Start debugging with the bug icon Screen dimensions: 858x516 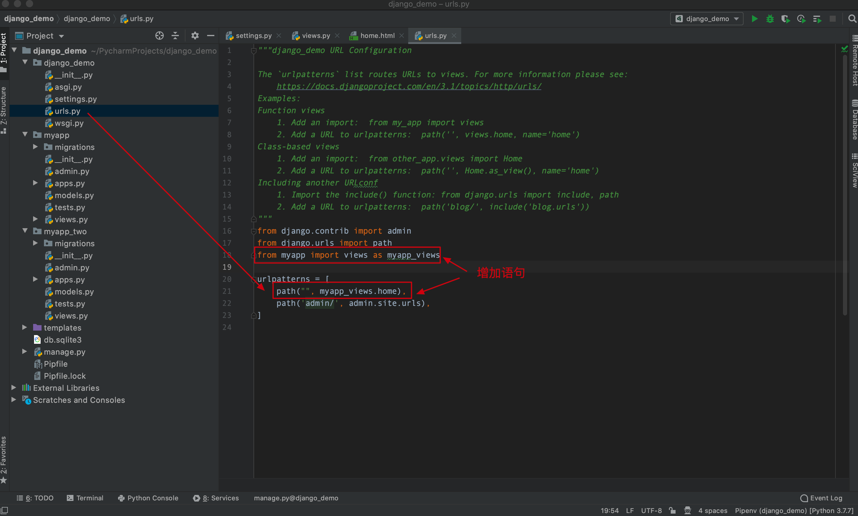pyautogui.click(x=770, y=19)
